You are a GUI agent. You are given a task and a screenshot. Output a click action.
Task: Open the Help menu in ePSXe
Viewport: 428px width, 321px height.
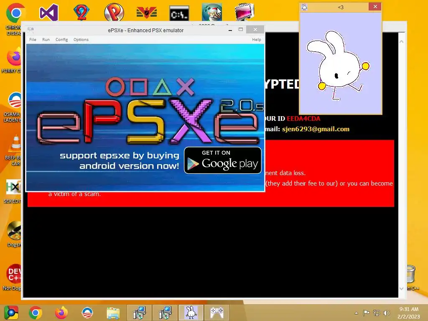257,40
